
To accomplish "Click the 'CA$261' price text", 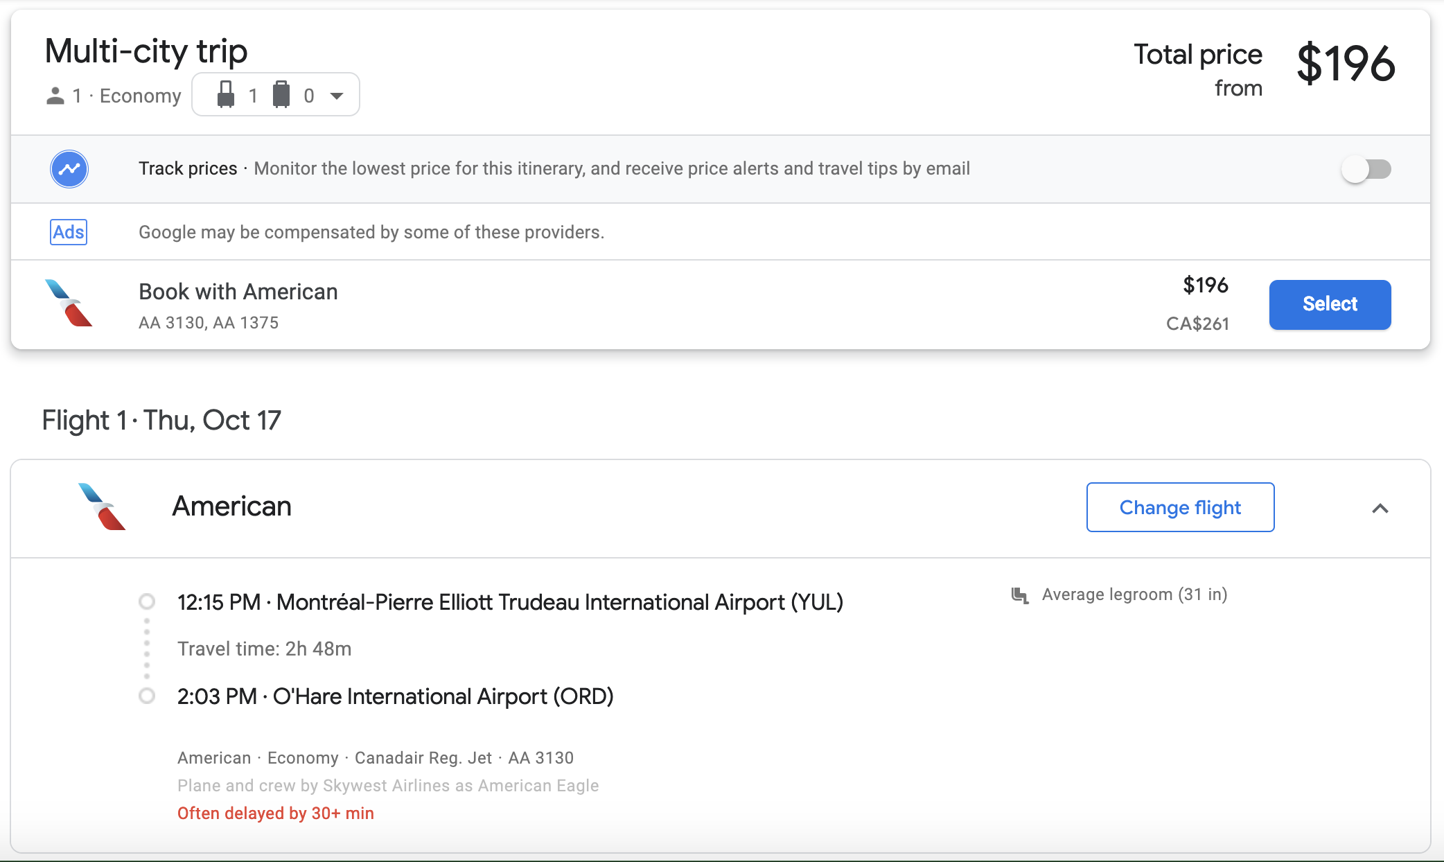I will (x=1197, y=324).
